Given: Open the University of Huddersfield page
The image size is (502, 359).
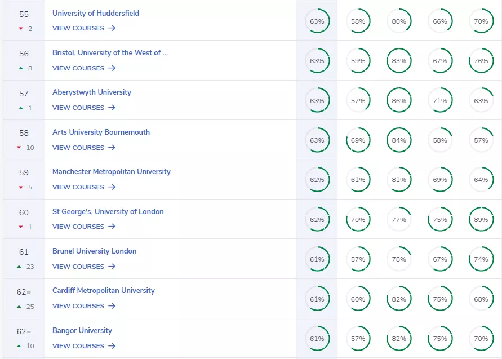Looking at the screenshot, I should 95,13.
